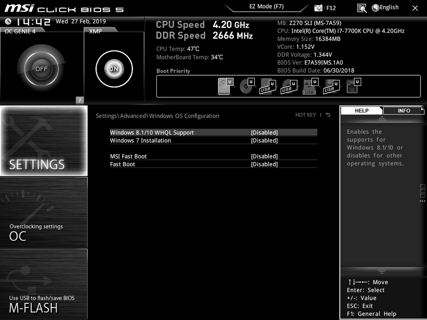
Task: Switch to the INFO tab
Action: 403,111
